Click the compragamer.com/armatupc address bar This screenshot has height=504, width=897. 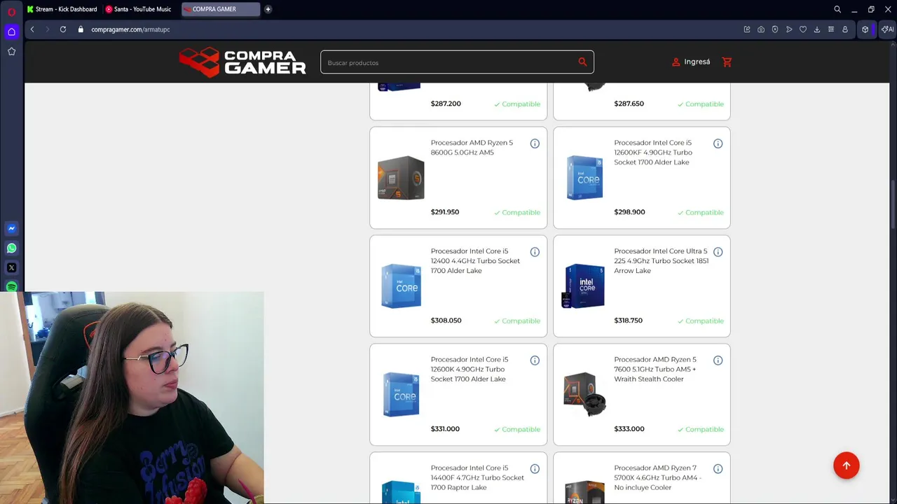(130, 29)
